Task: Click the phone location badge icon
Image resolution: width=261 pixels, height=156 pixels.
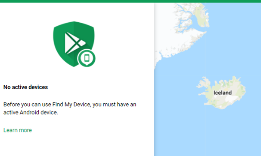Action: (87, 58)
